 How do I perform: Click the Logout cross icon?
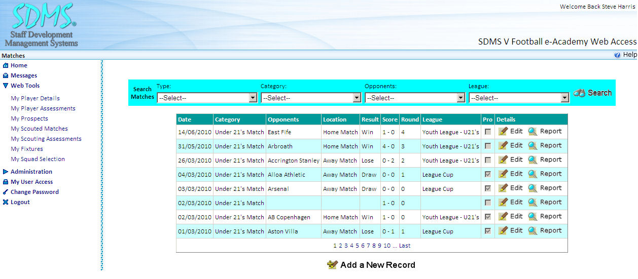6,202
